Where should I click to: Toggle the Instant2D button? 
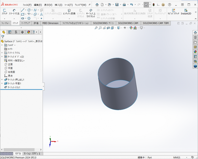pos(186,12)
